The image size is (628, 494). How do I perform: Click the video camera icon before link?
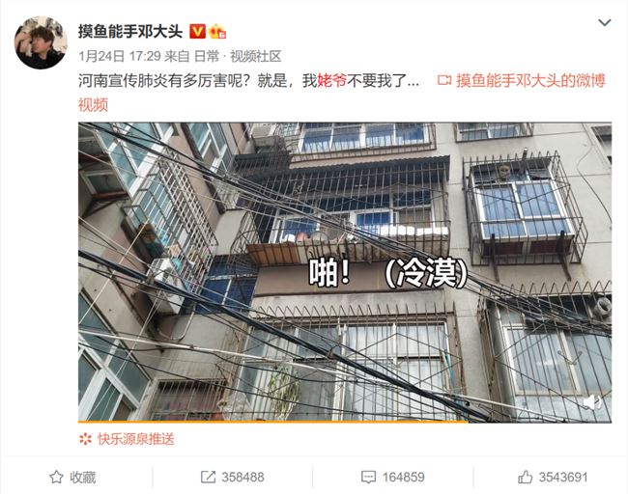(x=444, y=81)
